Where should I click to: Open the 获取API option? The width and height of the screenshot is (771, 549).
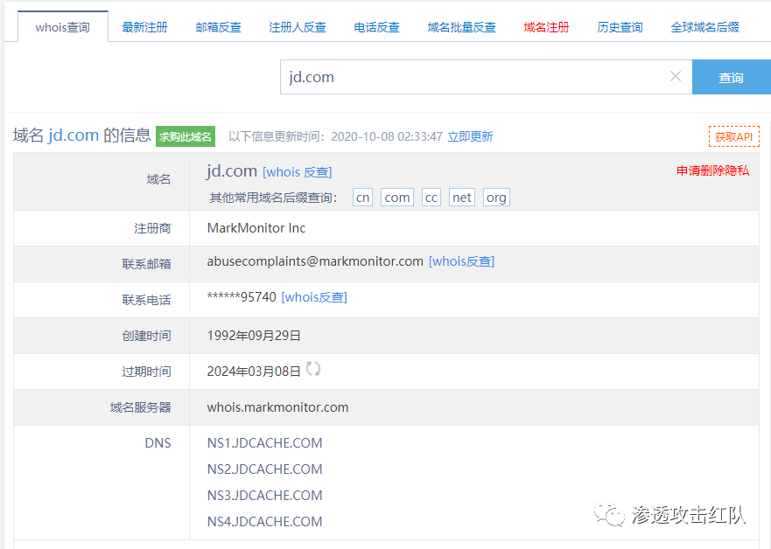735,136
